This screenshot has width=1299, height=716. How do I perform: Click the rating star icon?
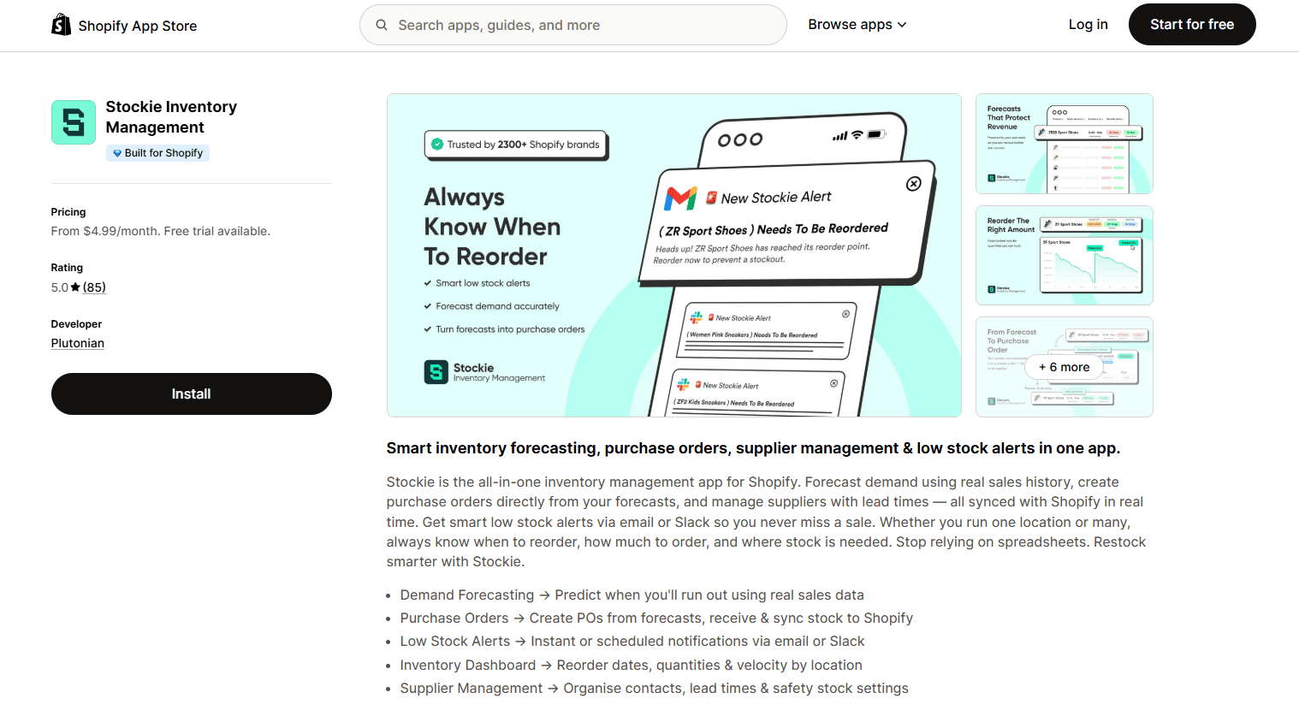click(x=75, y=287)
